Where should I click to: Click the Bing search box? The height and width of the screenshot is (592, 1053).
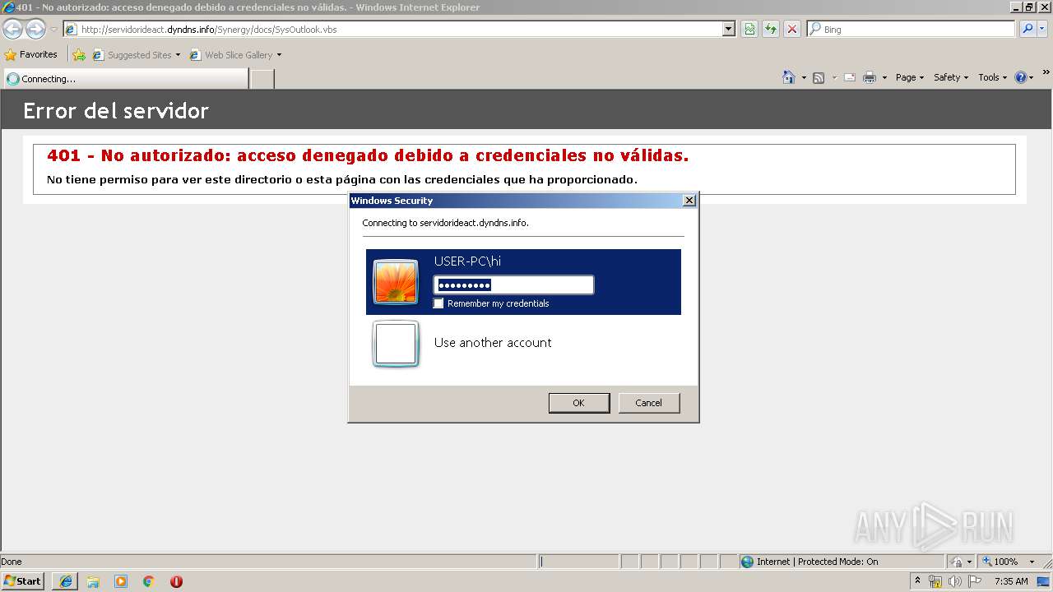911,29
